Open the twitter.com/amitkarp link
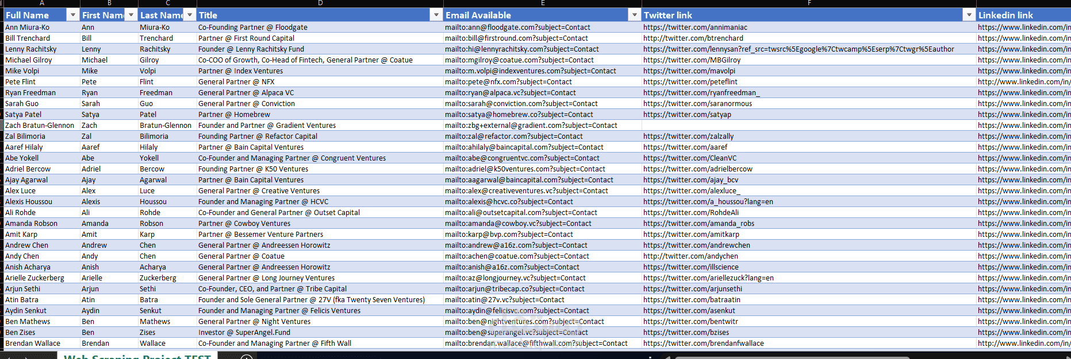 point(691,234)
